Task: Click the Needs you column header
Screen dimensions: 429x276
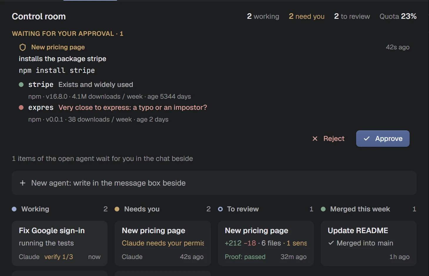Action: click(x=163, y=209)
